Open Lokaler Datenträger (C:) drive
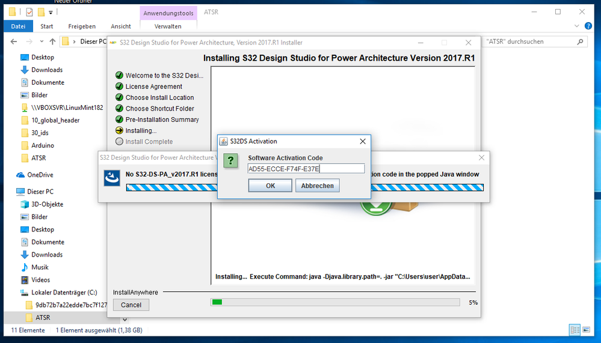Image resolution: width=601 pixels, height=343 pixels. (x=64, y=293)
